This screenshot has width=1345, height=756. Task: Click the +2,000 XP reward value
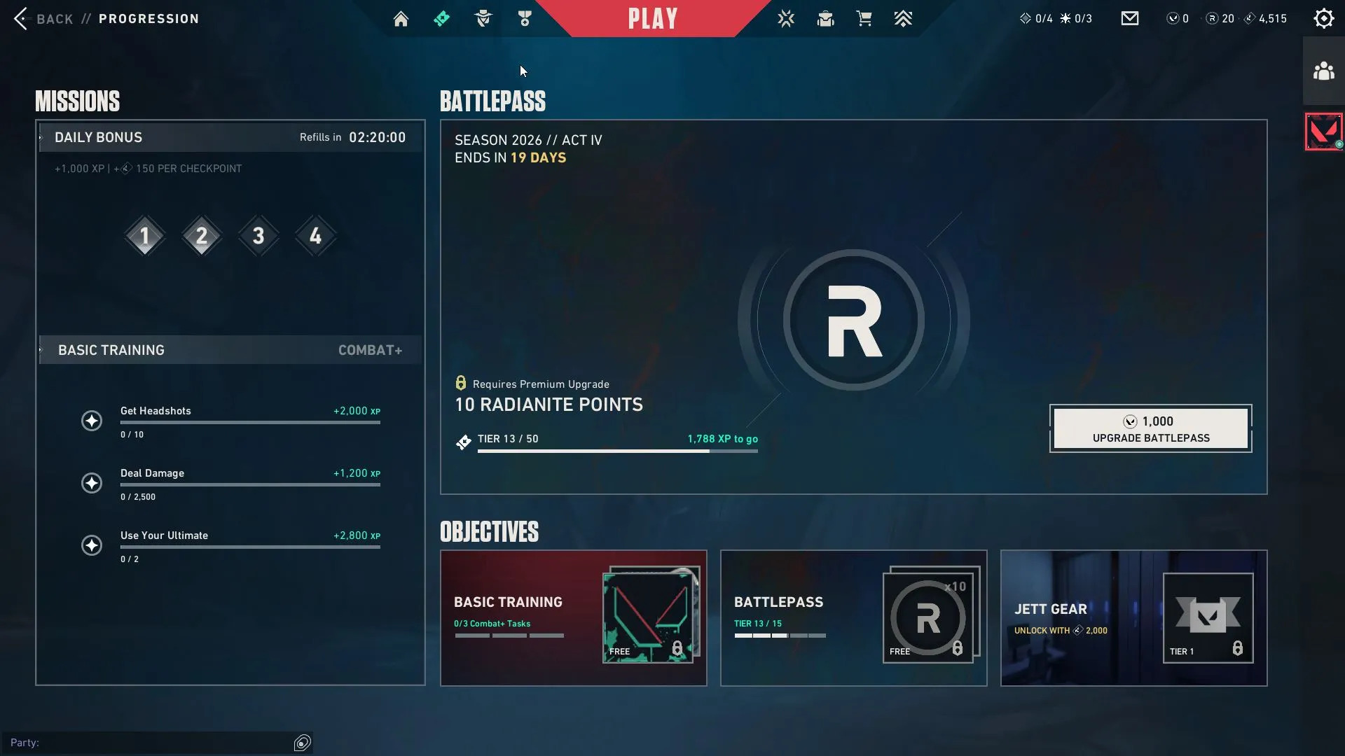pos(357,411)
